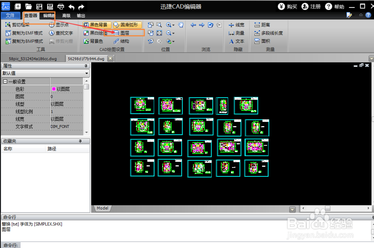Click the 名称 favorites column header
374x248 pixels.
(23, 148)
